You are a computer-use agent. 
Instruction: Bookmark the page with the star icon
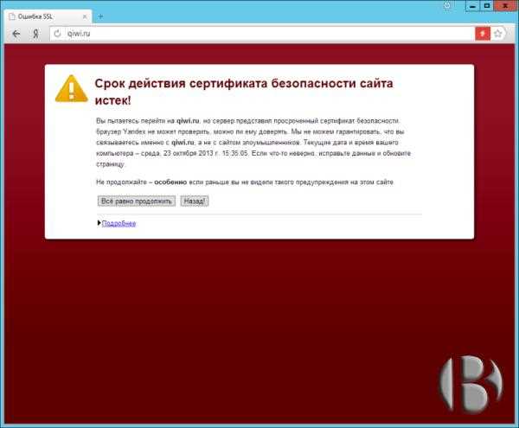coord(498,34)
